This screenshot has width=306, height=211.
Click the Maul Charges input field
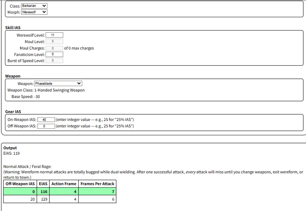point(54,48)
